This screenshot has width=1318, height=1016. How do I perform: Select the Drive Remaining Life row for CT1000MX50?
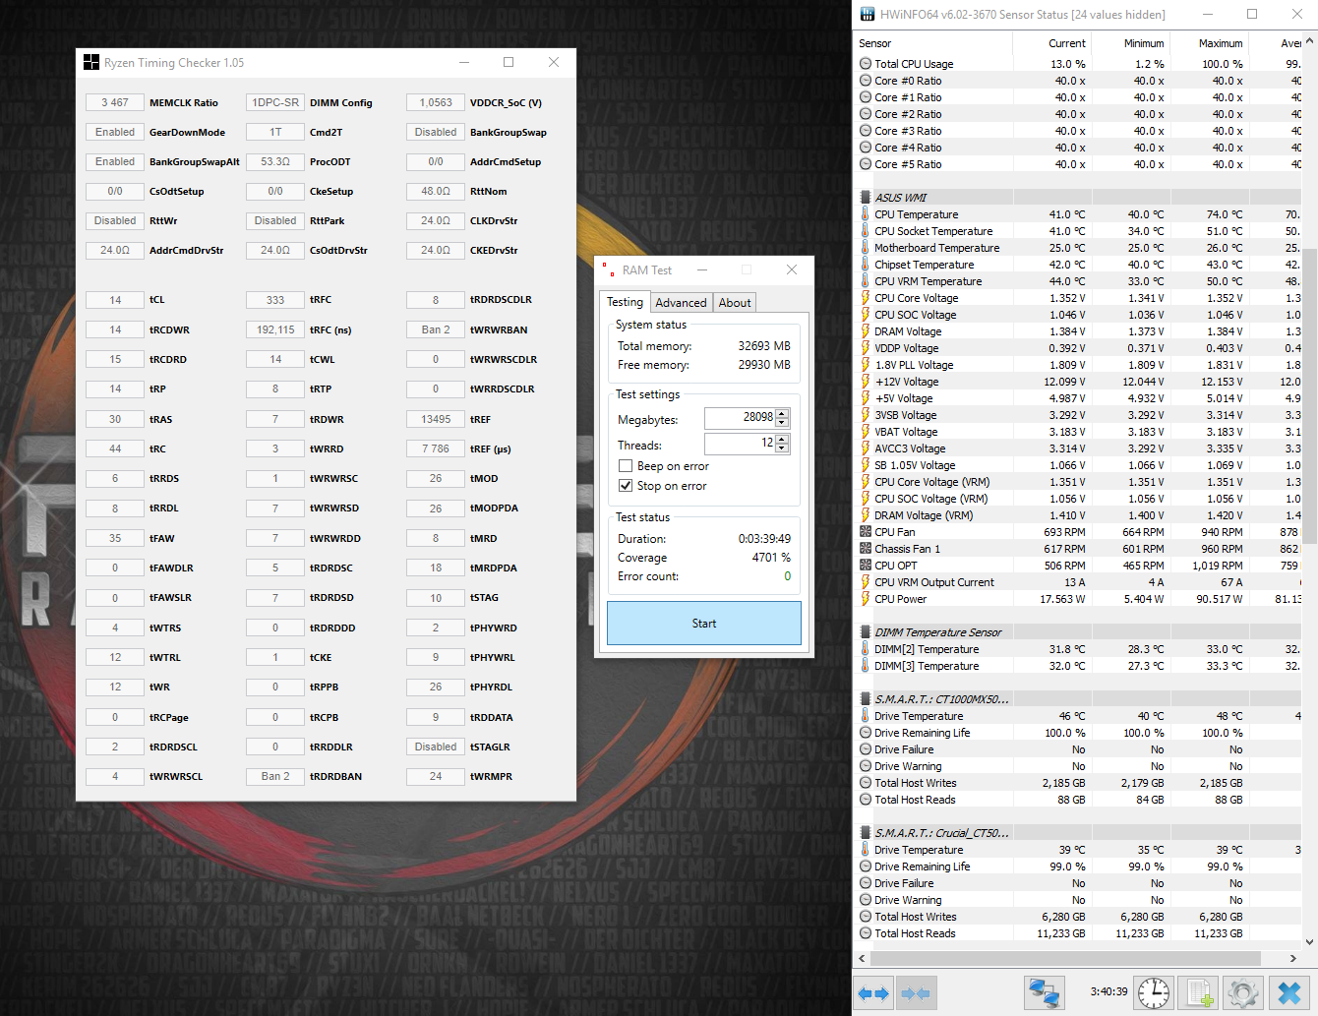[x=1079, y=733]
